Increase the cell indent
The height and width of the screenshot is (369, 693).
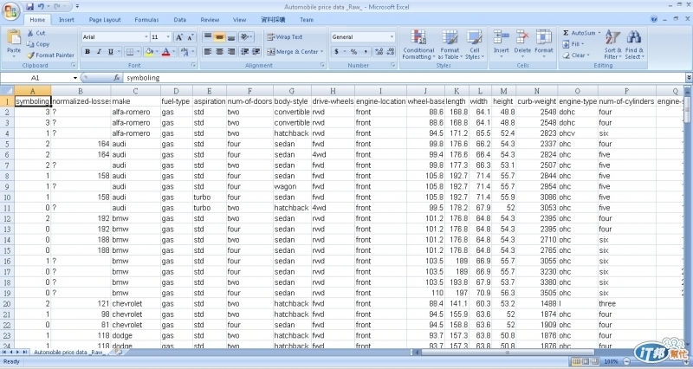256,52
